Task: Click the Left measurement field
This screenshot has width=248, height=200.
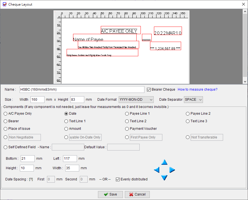Action: (x=70, y=158)
